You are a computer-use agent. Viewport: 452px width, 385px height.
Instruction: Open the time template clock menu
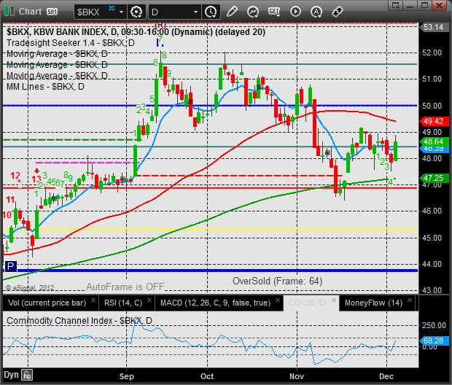[x=211, y=12]
